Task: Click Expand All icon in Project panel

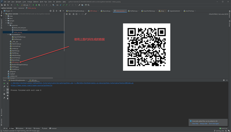Action: [54, 11]
